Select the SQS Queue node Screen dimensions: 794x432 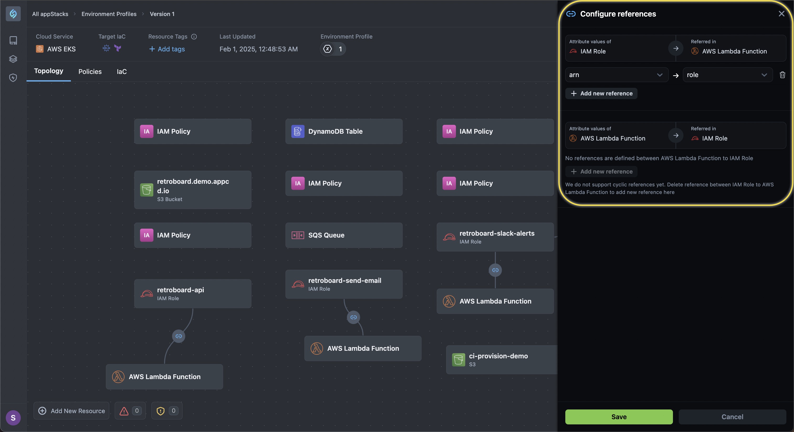click(x=344, y=235)
